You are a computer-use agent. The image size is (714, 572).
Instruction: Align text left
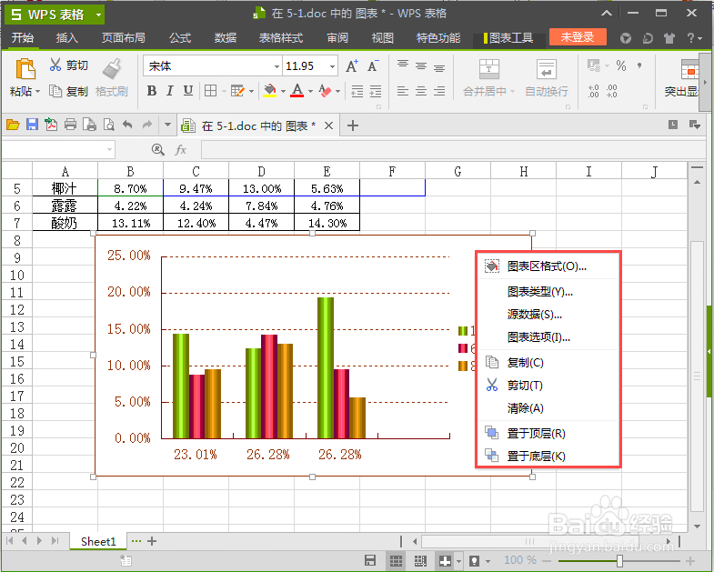click(x=403, y=92)
